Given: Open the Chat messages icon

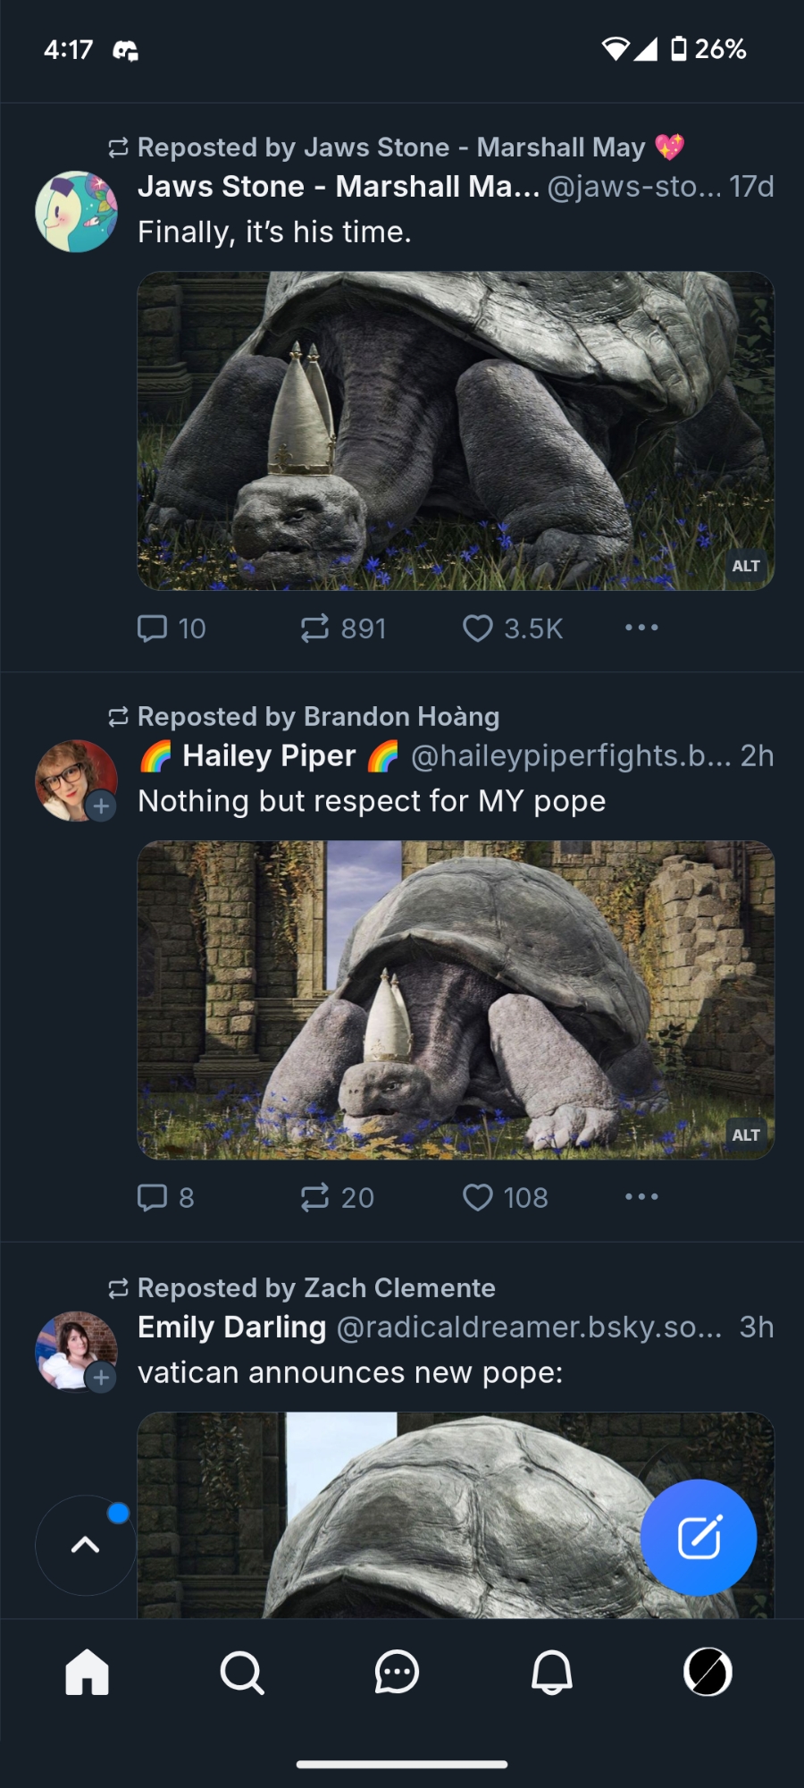Looking at the screenshot, I should click(x=397, y=1672).
